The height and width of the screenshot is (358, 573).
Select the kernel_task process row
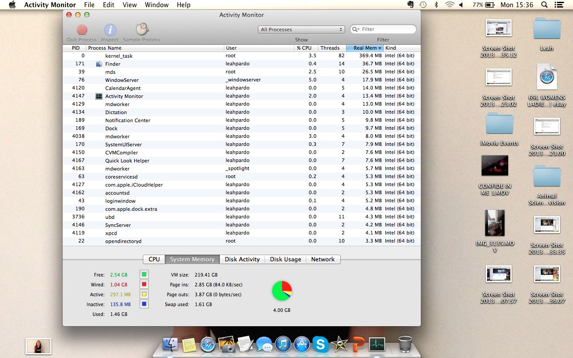[242, 56]
